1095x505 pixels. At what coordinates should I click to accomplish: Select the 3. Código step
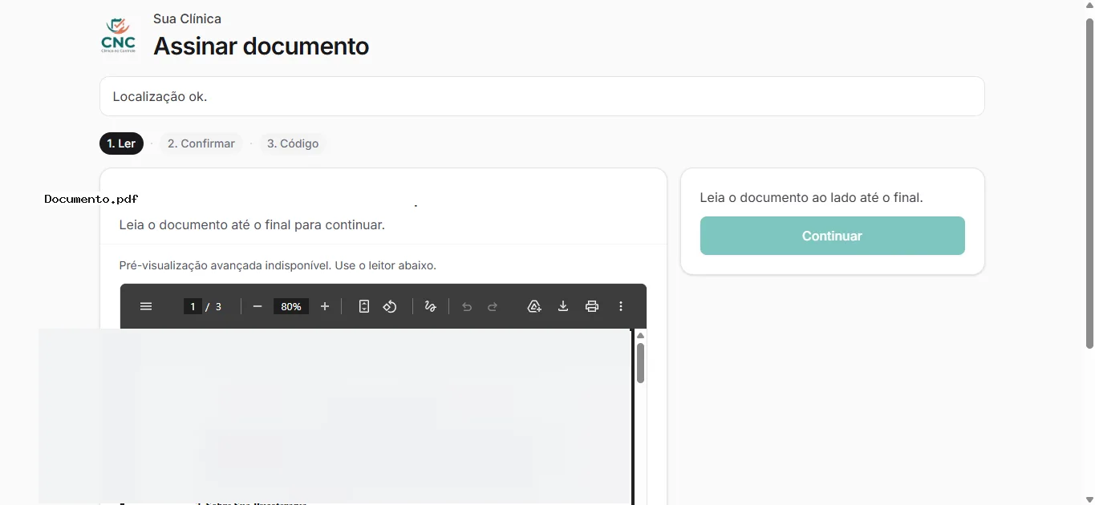tap(293, 143)
